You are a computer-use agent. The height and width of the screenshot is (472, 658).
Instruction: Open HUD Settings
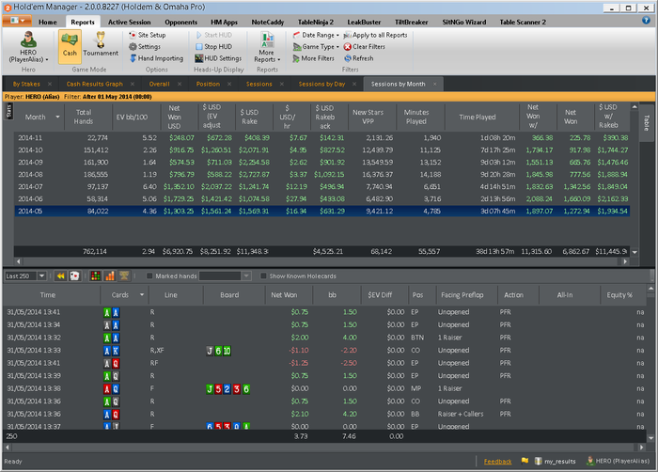pos(218,58)
